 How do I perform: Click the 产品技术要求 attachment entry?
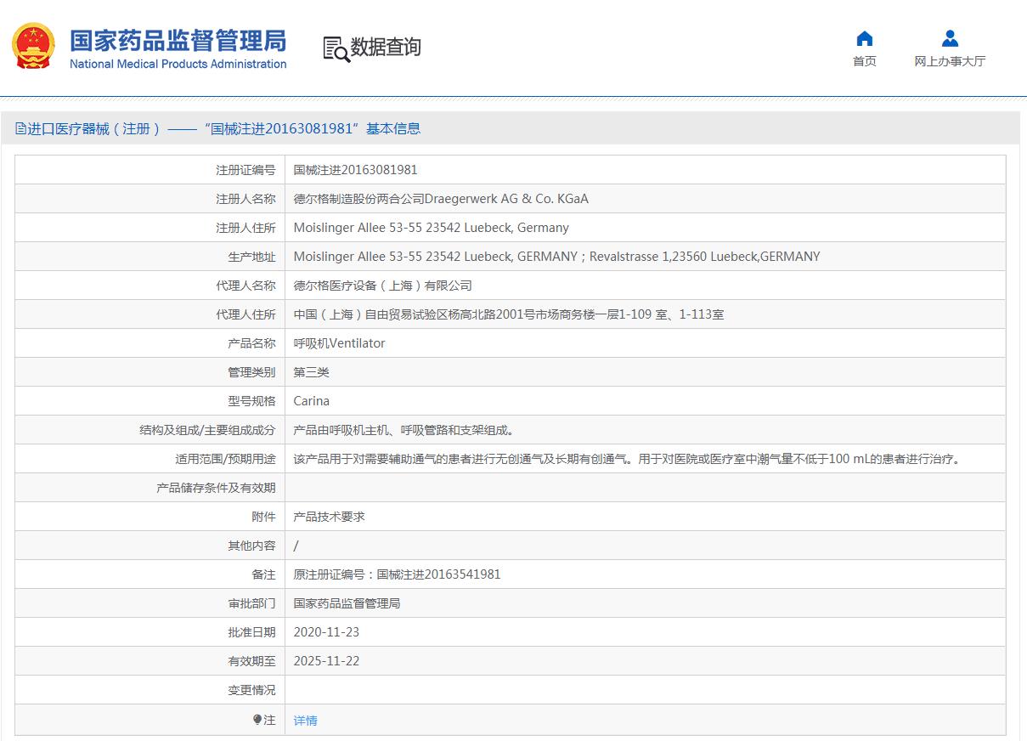coord(329,517)
